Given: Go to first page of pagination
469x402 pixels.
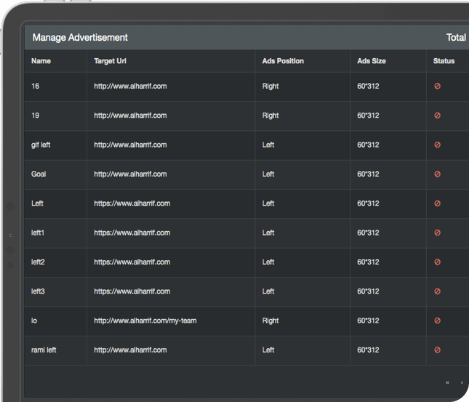Looking at the screenshot, I should tap(447, 382).
